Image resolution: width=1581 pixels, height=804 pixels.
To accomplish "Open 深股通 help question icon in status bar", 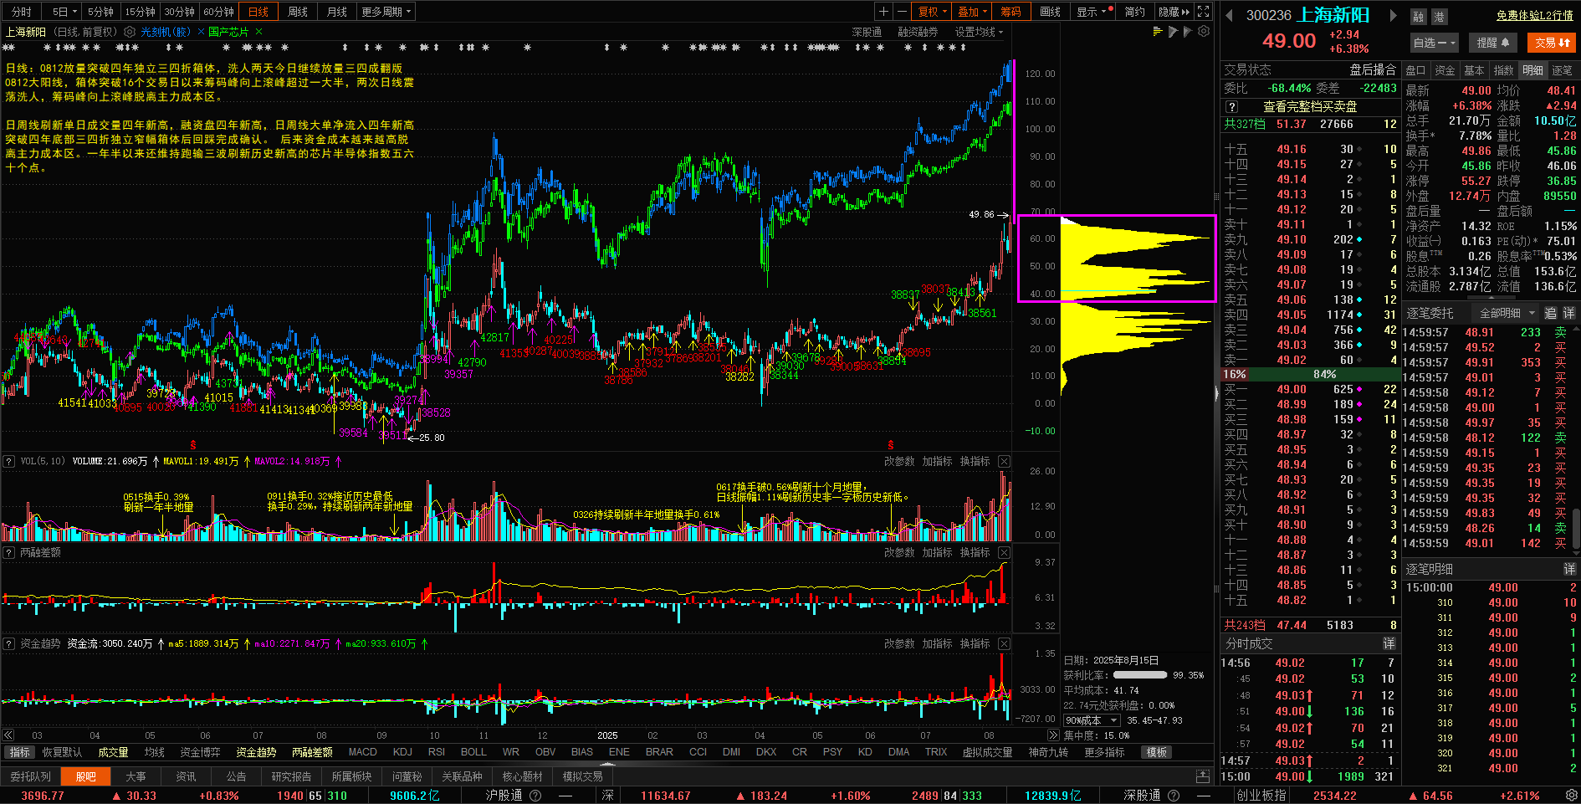I will tap(1174, 796).
